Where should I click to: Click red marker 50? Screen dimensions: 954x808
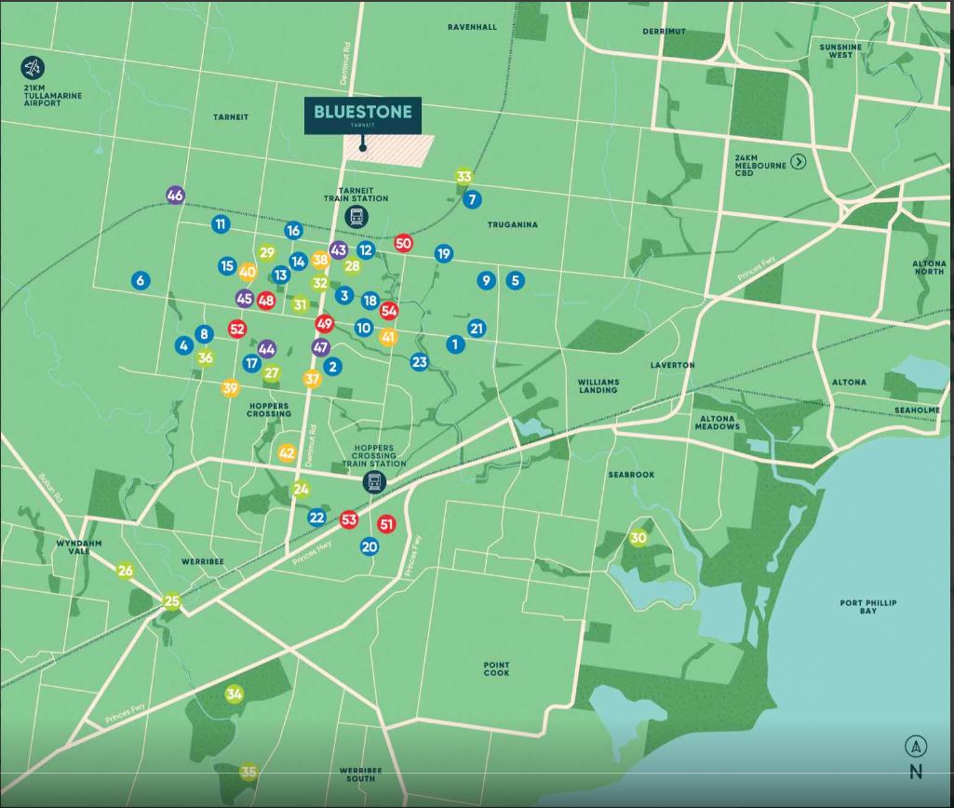pos(403,243)
